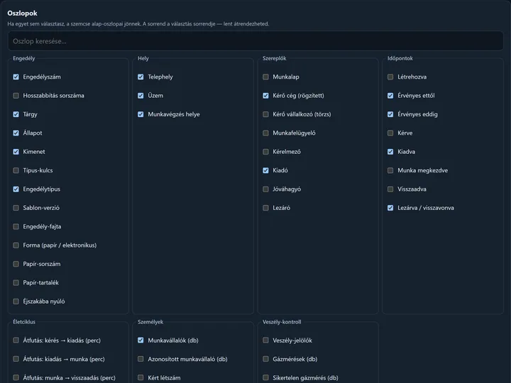The width and height of the screenshot is (511, 383).
Task: Click the Szereplők group label
Action: tap(275, 58)
